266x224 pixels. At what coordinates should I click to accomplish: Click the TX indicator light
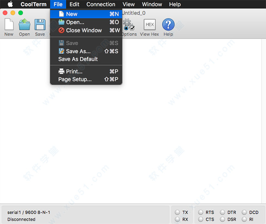(178, 212)
